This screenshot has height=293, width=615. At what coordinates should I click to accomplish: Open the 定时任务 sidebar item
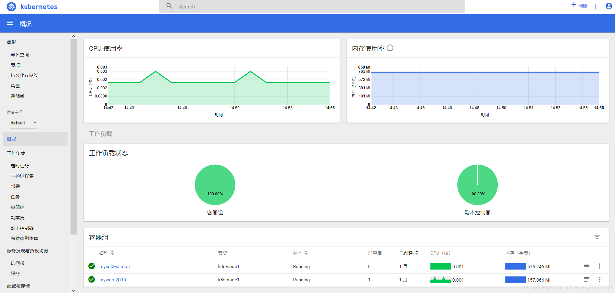[x=20, y=166]
